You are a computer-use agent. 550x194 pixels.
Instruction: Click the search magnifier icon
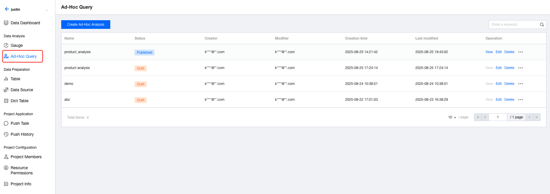[542, 25]
